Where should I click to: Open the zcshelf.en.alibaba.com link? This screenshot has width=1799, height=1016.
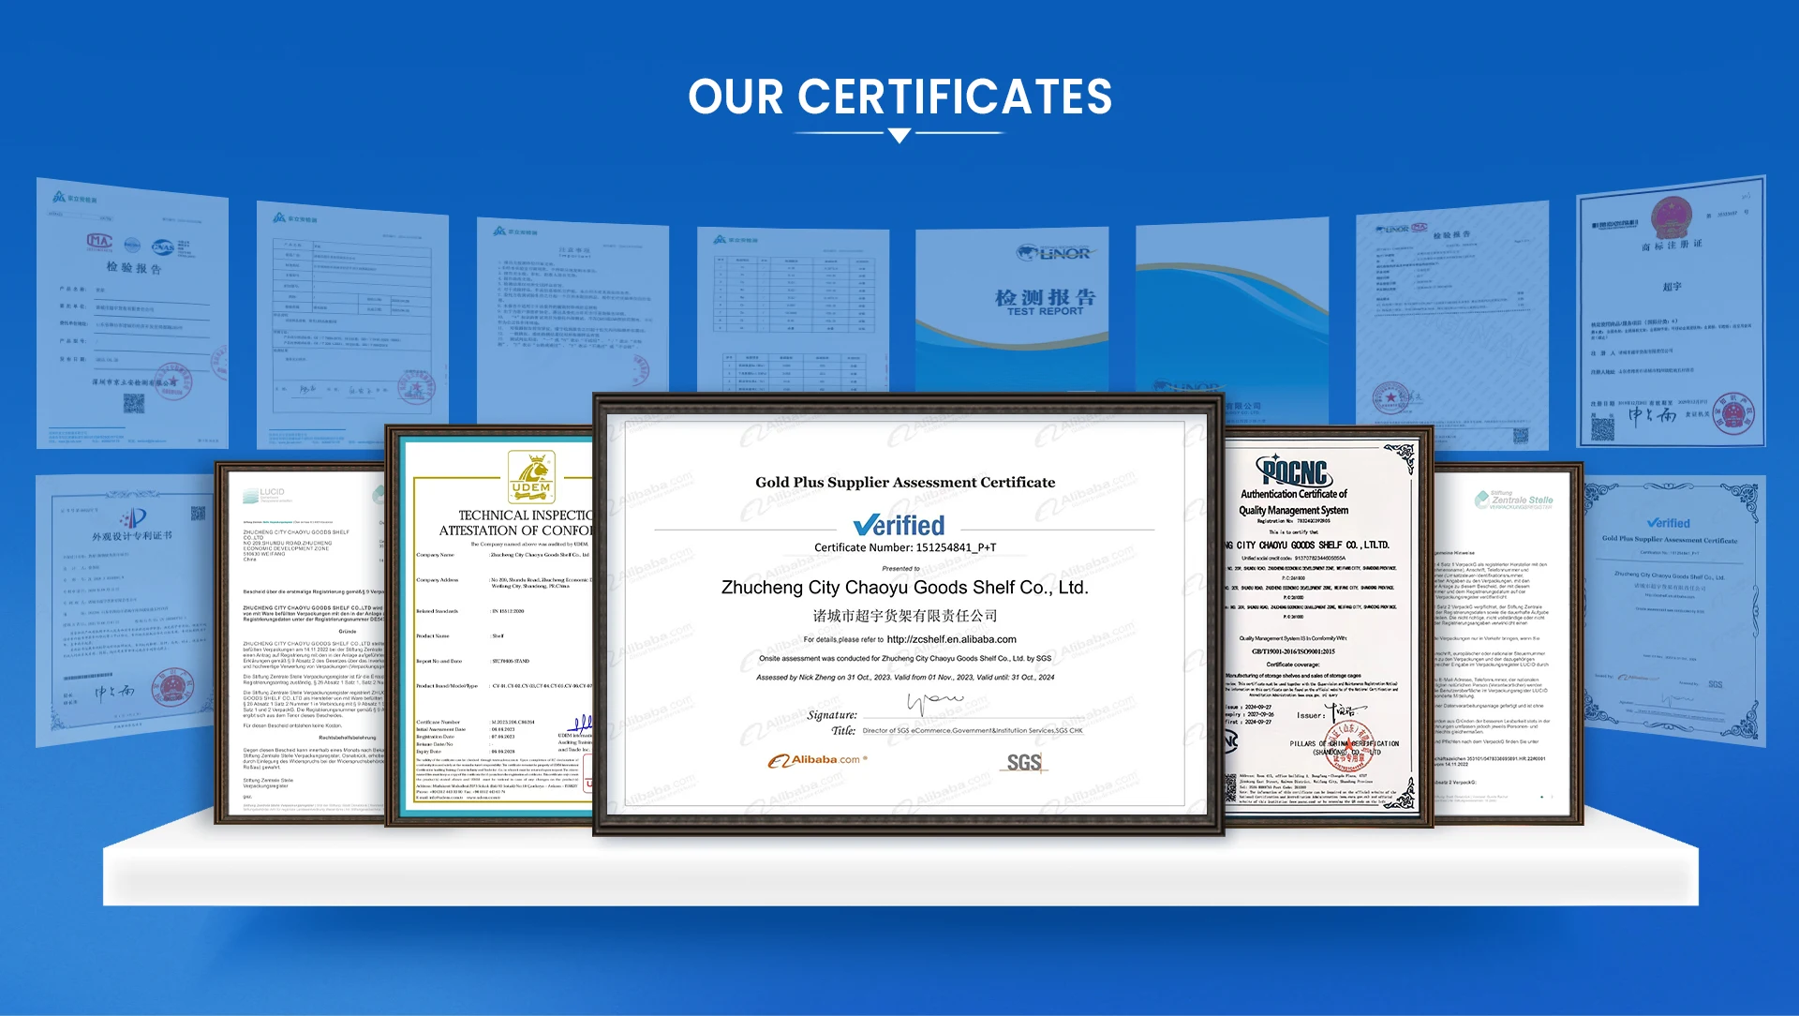point(951,639)
